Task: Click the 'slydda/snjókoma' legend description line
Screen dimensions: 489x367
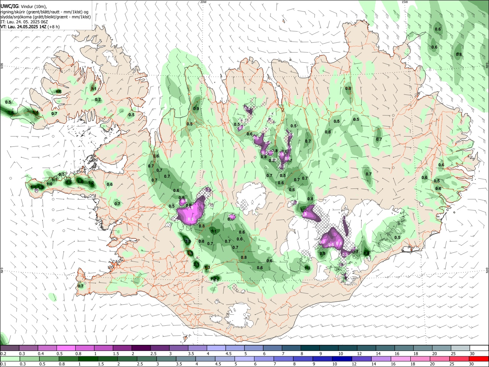Action: [45, 17]
